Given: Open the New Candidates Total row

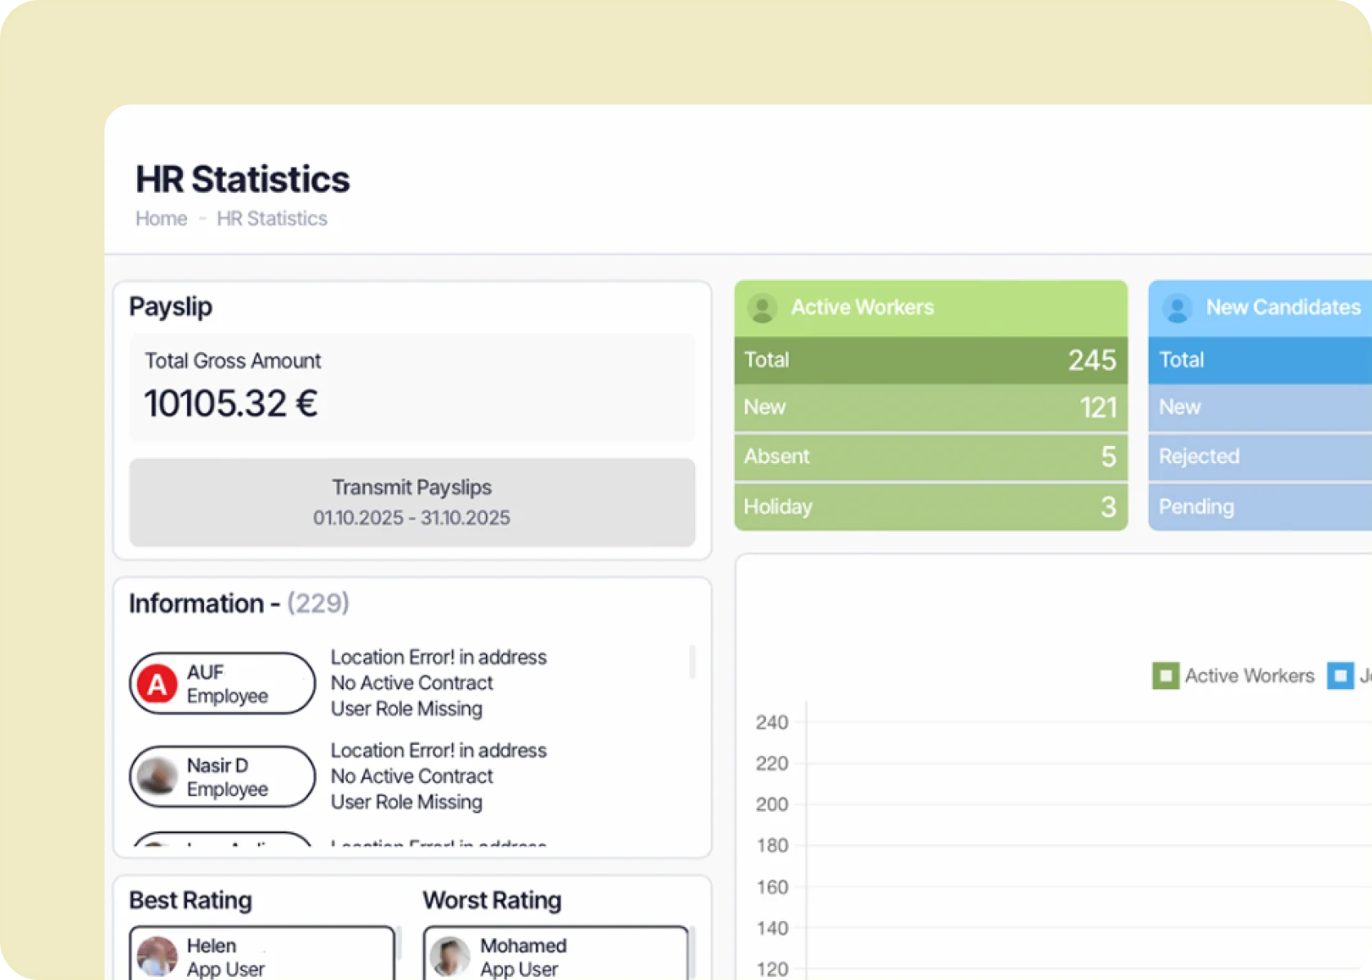Looking at the screenshot, I should (x=1260, y=360).
